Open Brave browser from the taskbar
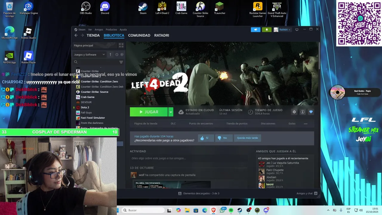The height and width of the screenshot is (215, 382). click(213, 210)
